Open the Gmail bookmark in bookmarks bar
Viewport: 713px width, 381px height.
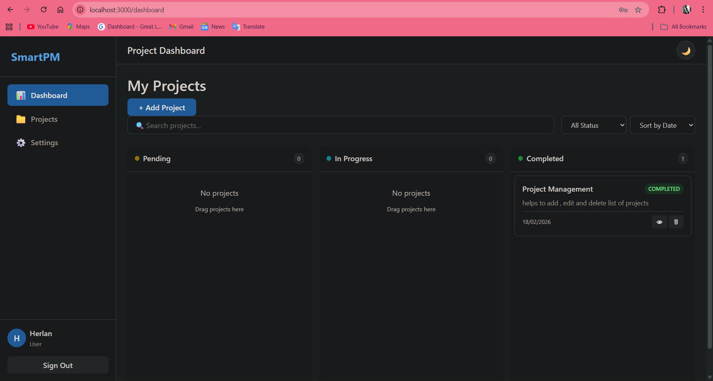tap(181, 26)
